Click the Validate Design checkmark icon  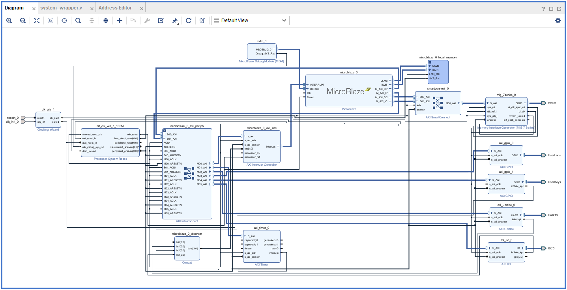point(161,21)
